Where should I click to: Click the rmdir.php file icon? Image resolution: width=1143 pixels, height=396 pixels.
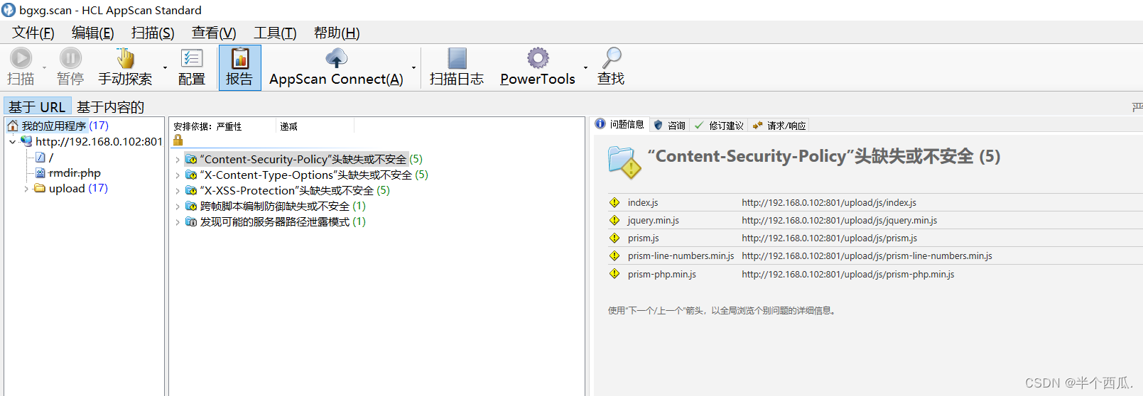(40, 172)
